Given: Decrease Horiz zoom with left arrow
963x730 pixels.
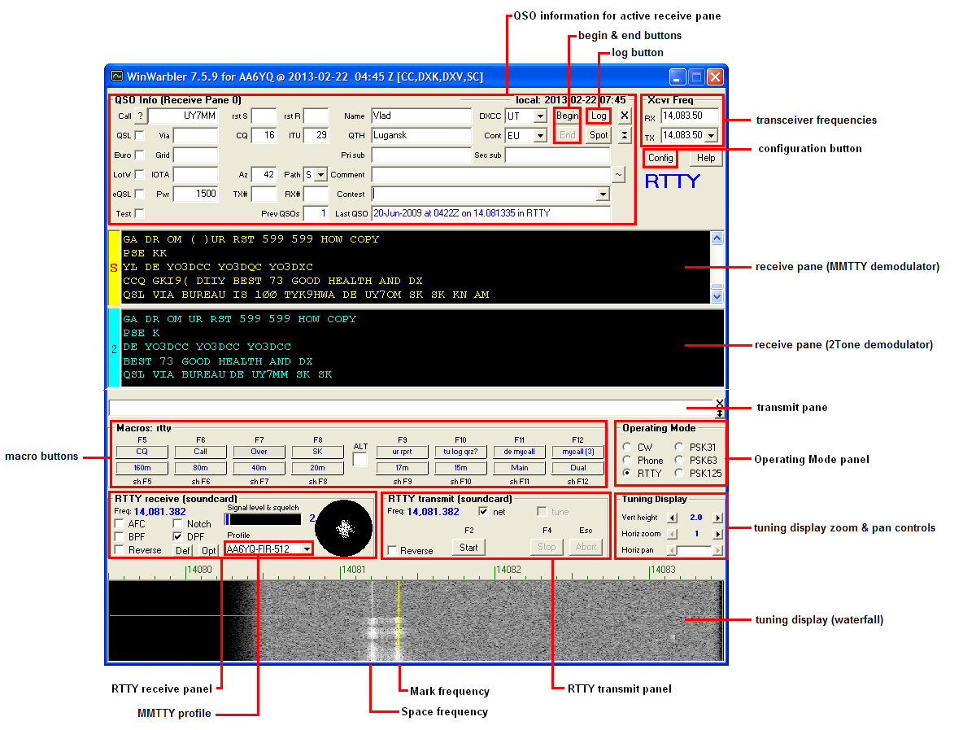Looking at the screenshot, I should [x=672, y=534].
